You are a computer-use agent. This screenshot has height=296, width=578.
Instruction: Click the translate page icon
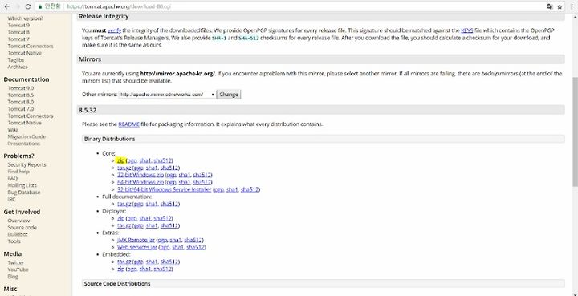pos(550,6)
